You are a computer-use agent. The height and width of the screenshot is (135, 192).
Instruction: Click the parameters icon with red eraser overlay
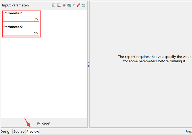(x=59, y=5)
